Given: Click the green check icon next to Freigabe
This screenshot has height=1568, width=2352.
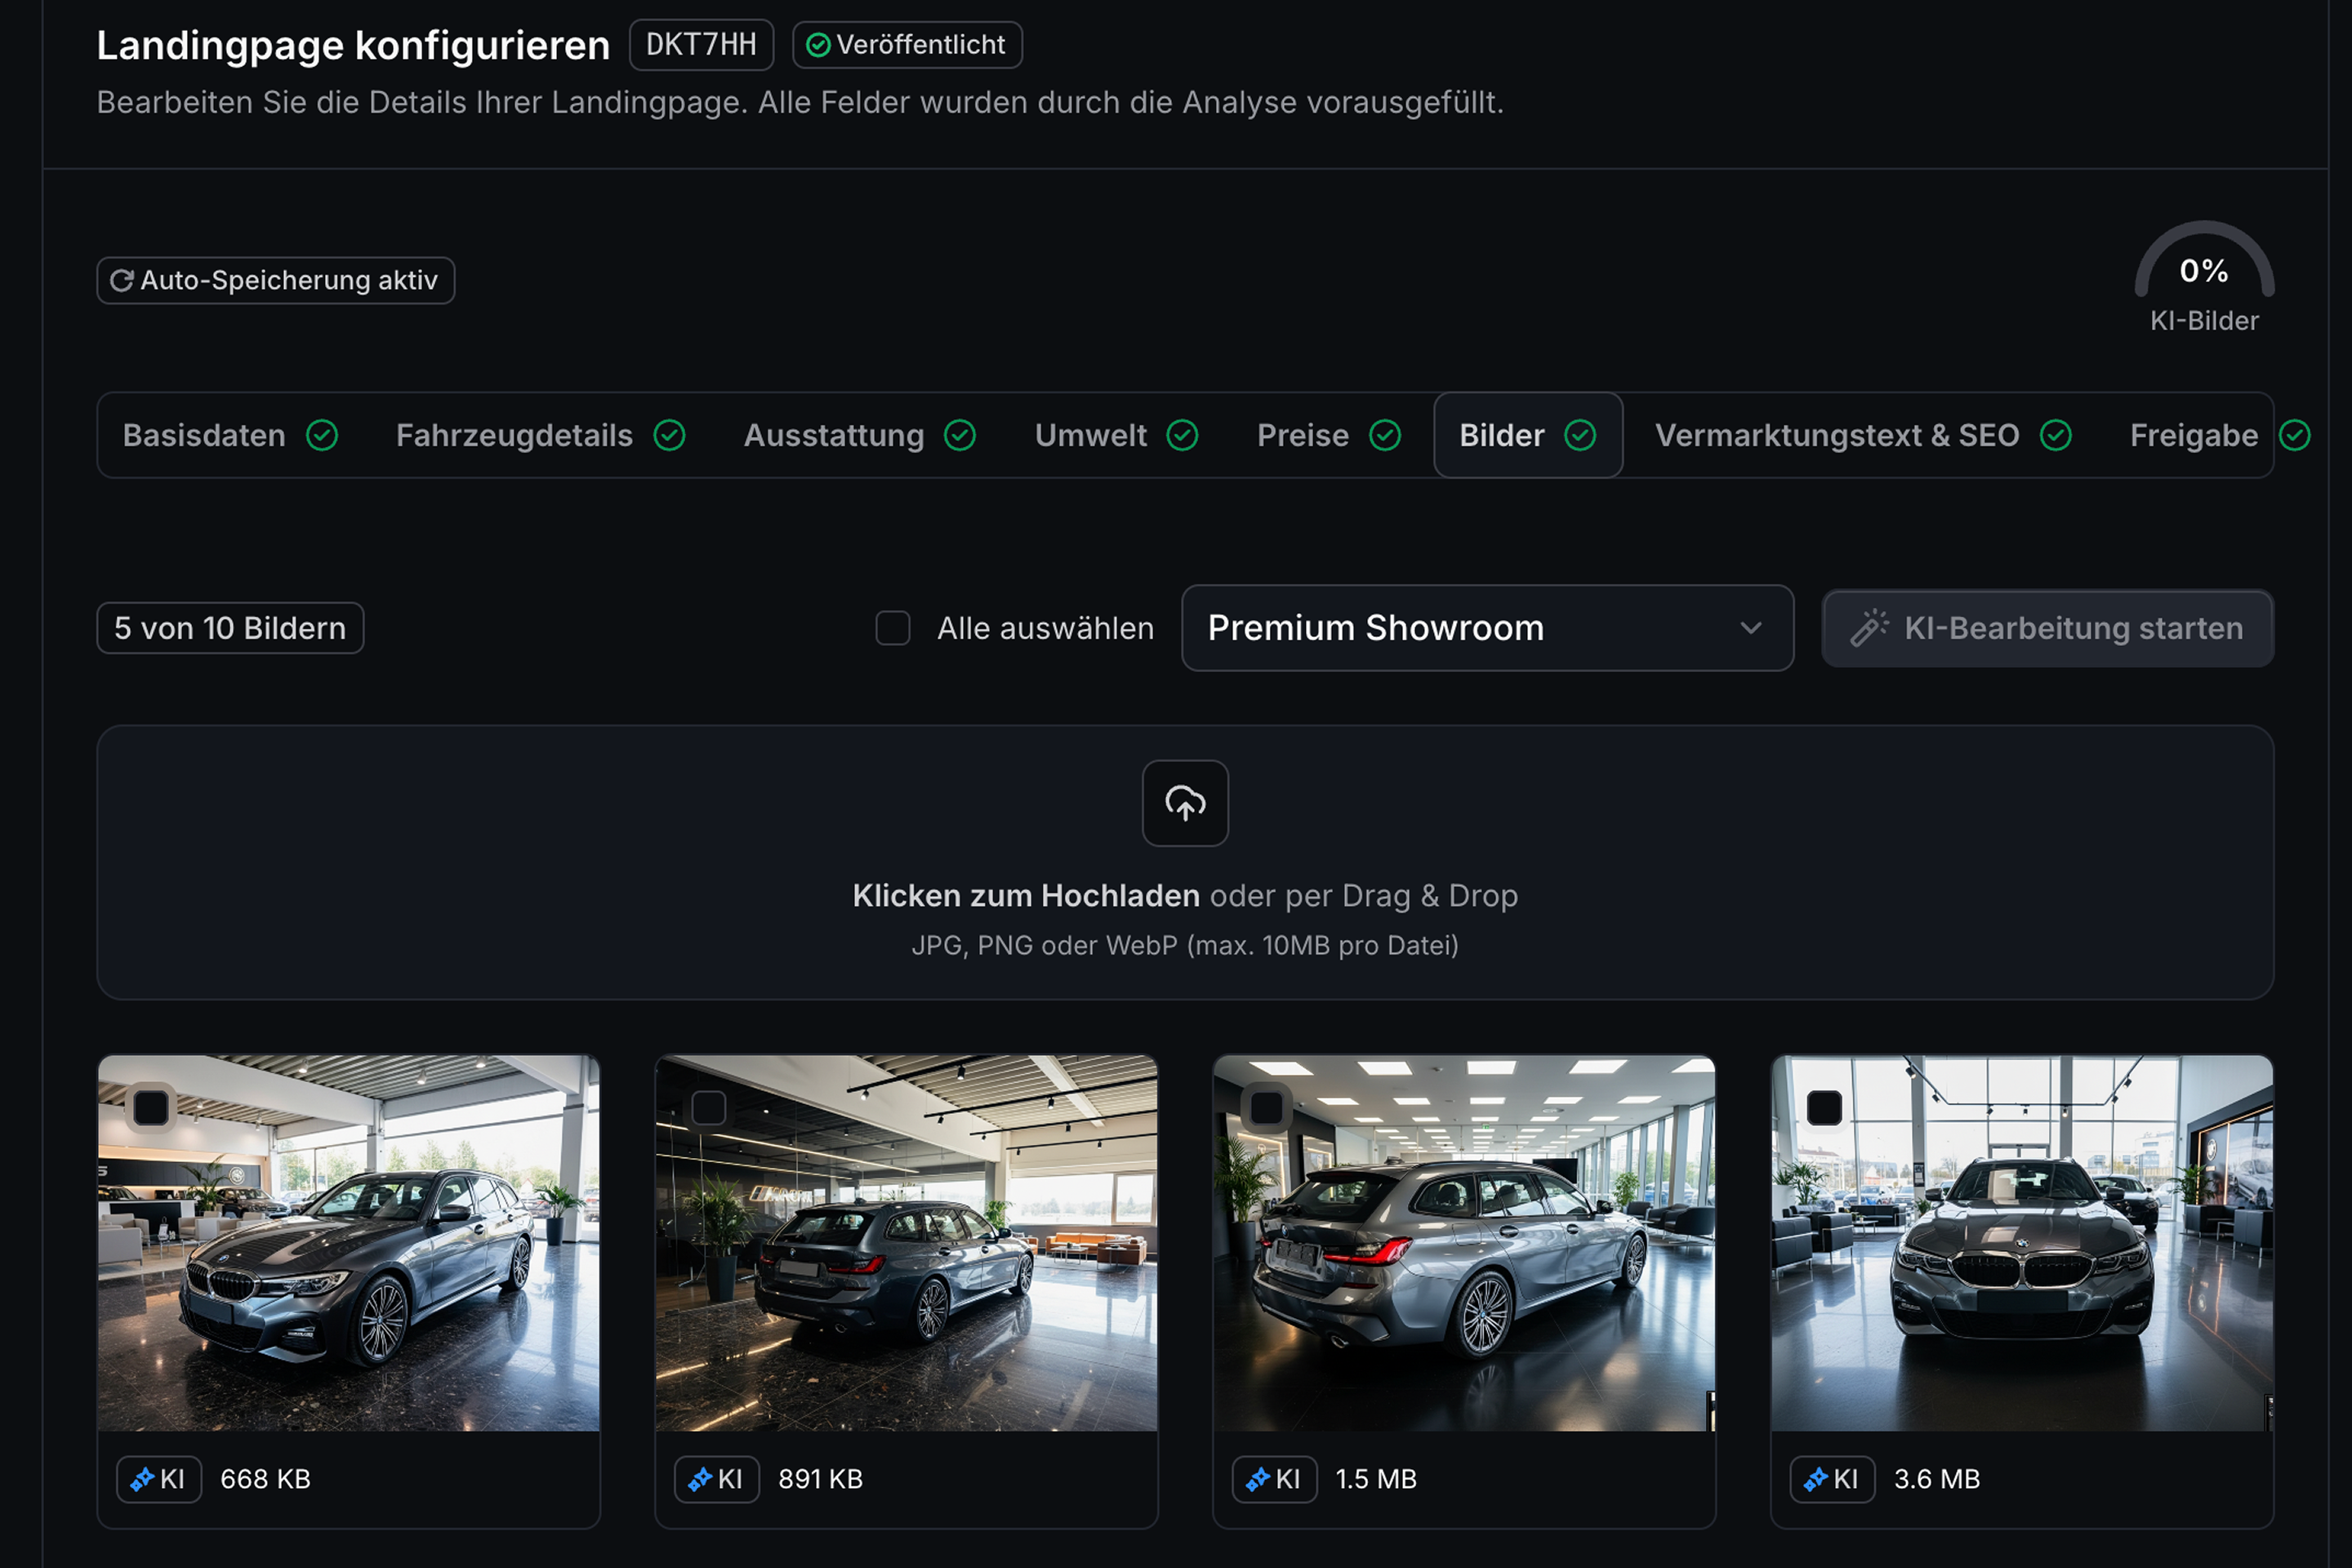Looking at the screenshot, I should point(2296,435).
